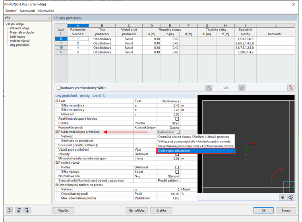The height and width of the screenshot is (222, 302).
Task: Open the help icon button
Action: point(9,210)
